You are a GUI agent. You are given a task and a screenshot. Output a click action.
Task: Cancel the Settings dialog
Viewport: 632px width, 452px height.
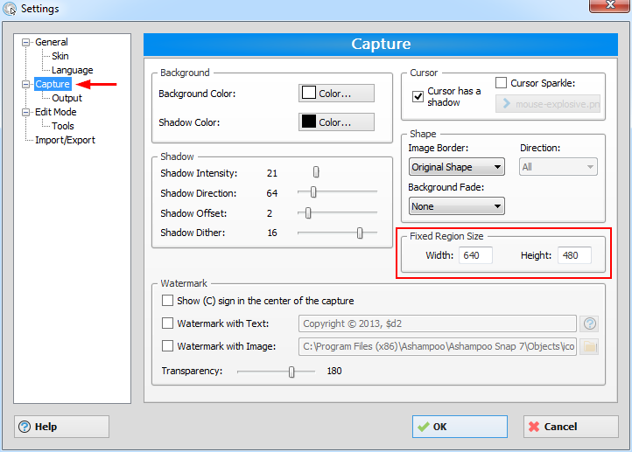point(571,427)
